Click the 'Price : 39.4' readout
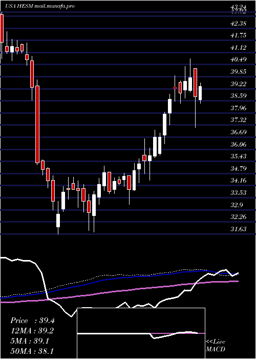256x359 pixels. [32, 321]
